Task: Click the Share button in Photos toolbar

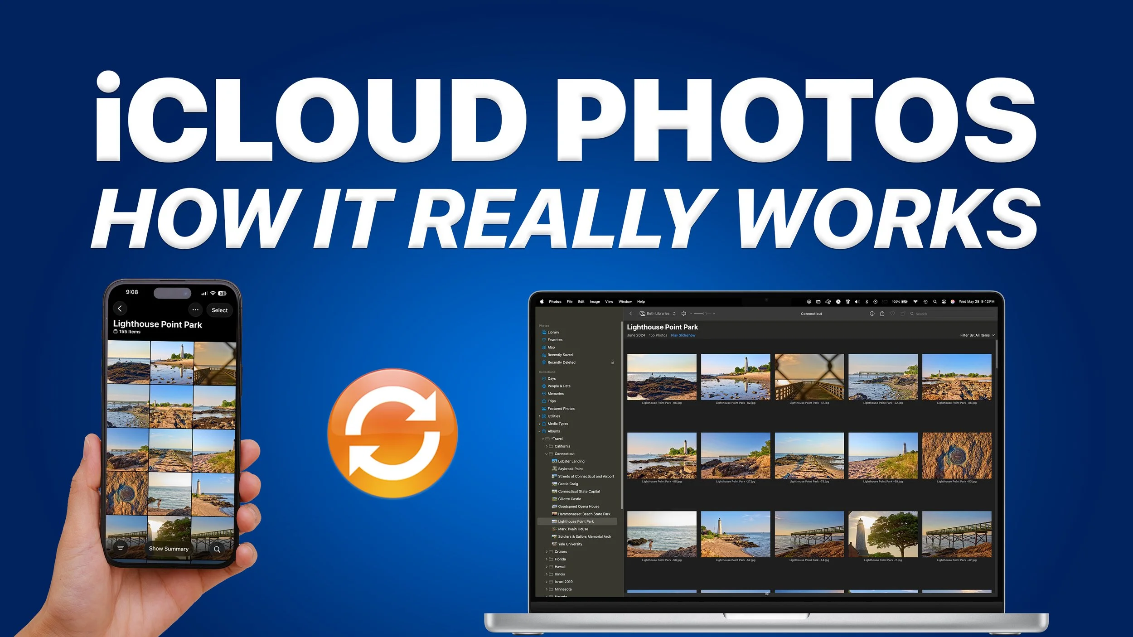Action: pos(882,313)
